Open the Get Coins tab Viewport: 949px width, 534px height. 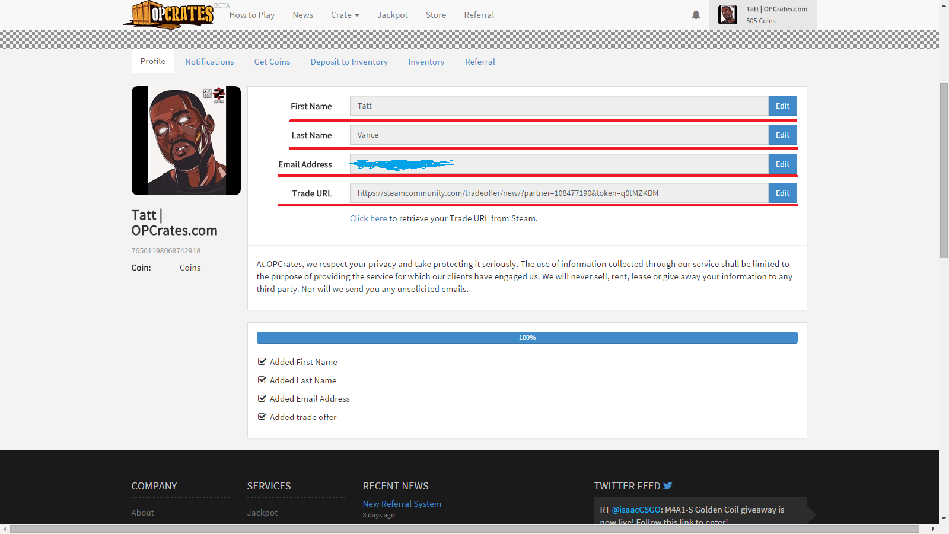272,62
